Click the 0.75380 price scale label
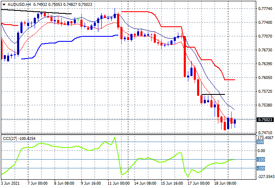Image resolution: width=275 pixels, height=188 pixels. click(265, 105)
